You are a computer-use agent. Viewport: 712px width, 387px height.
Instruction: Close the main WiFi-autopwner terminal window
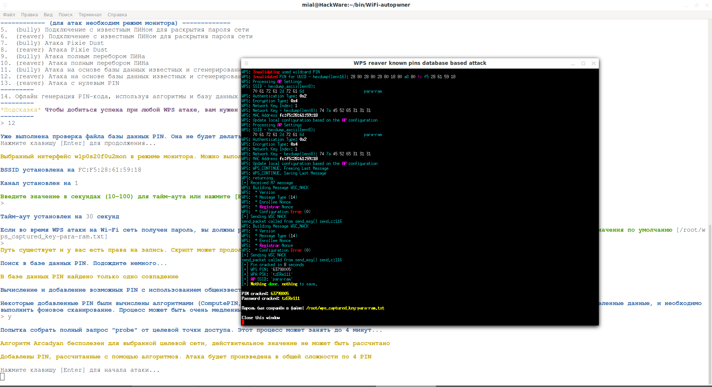[x=707, y=5]
